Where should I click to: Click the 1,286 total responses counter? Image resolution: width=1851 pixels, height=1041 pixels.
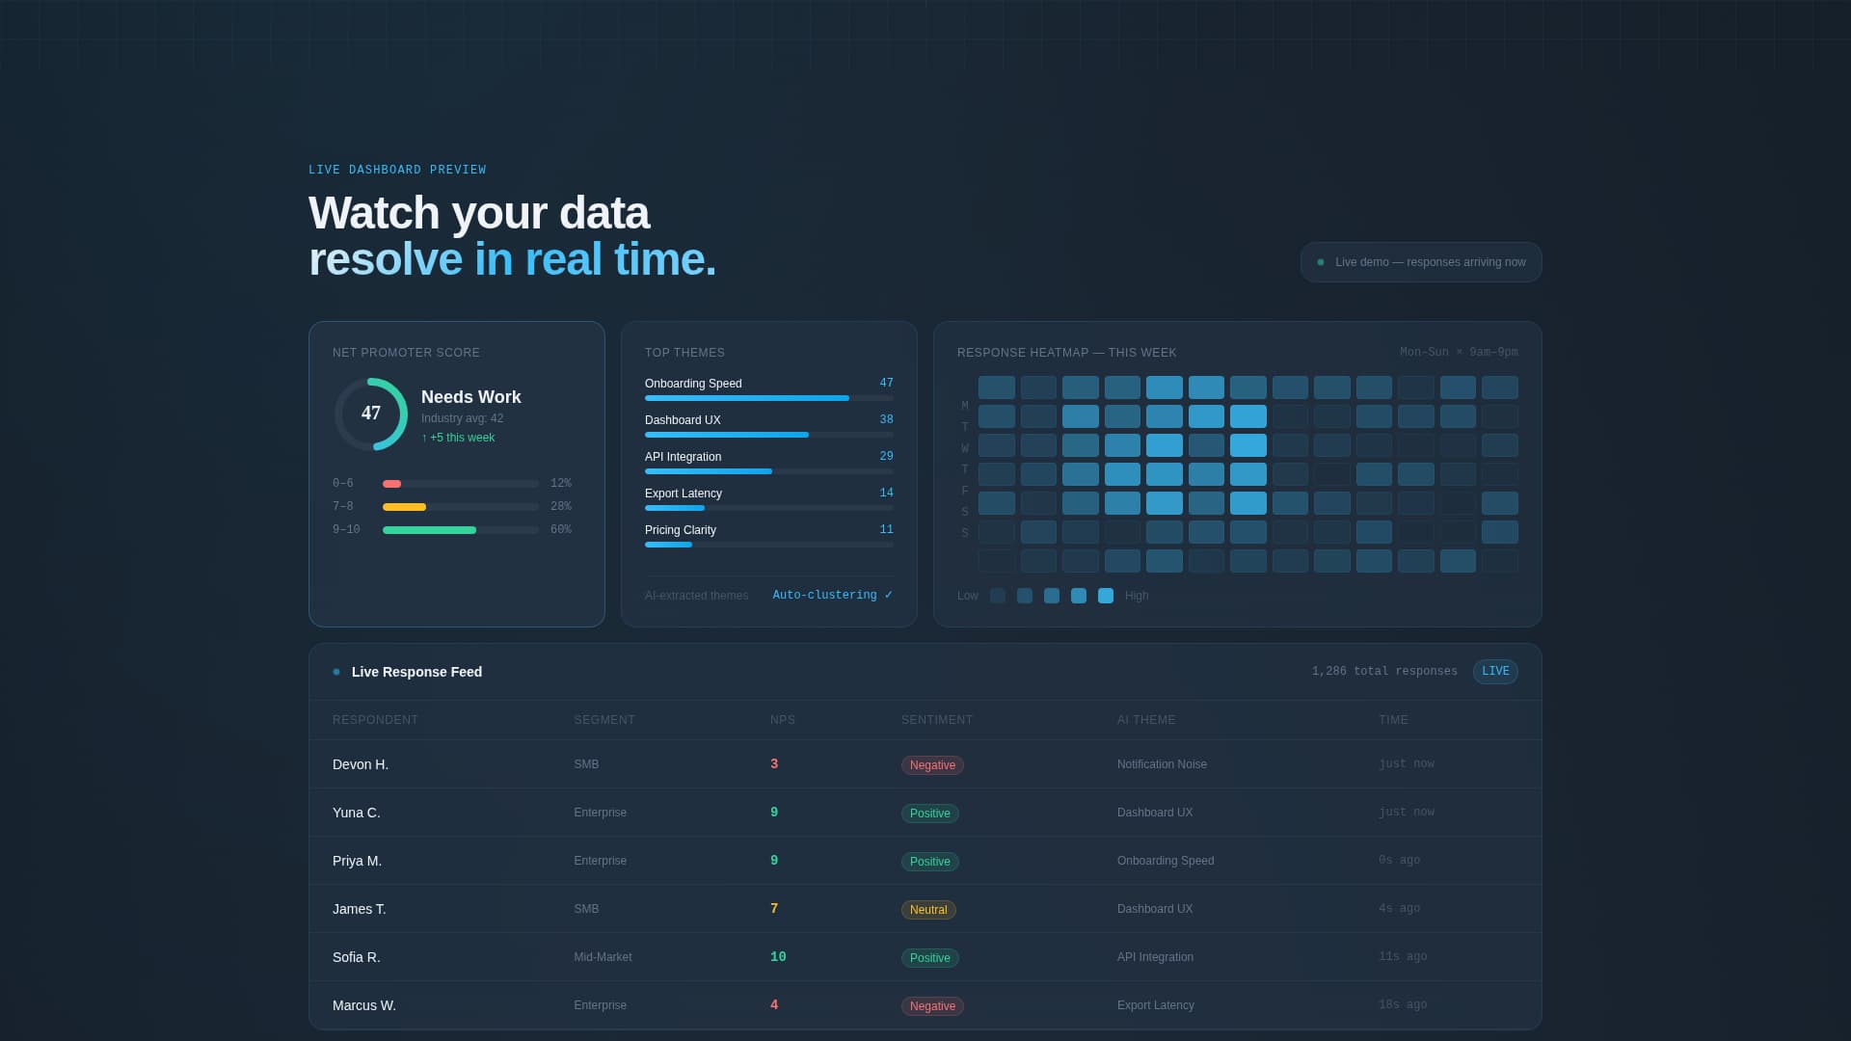tap(1384, 672)
